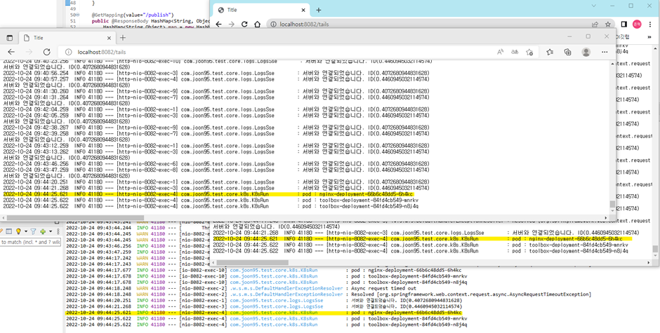660x333 pixels.
Task: Click the Edge page vertical scrollbar
Action: [612, 204]
